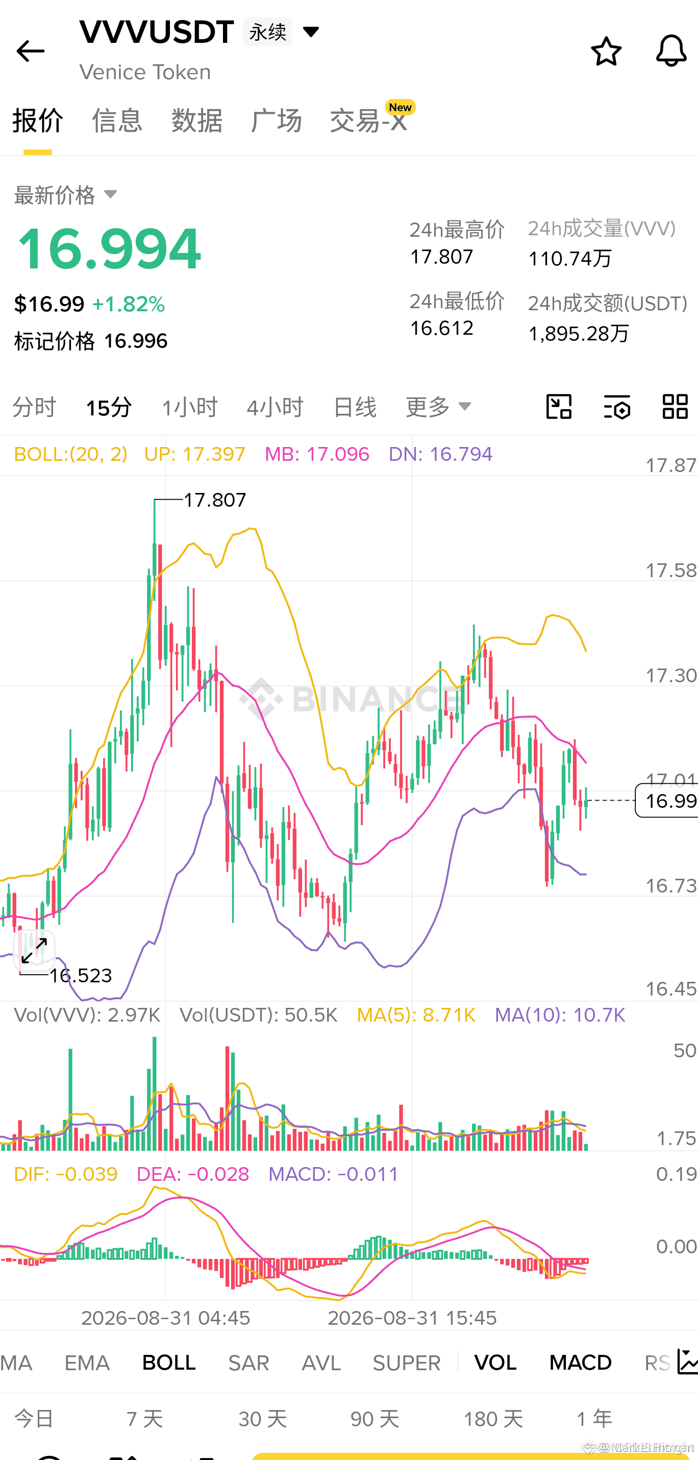Toggle the VOL sub-indicator
The width and height of the screenshot is (698, 1460).
pyautogui.click(x=495, y=1363)
